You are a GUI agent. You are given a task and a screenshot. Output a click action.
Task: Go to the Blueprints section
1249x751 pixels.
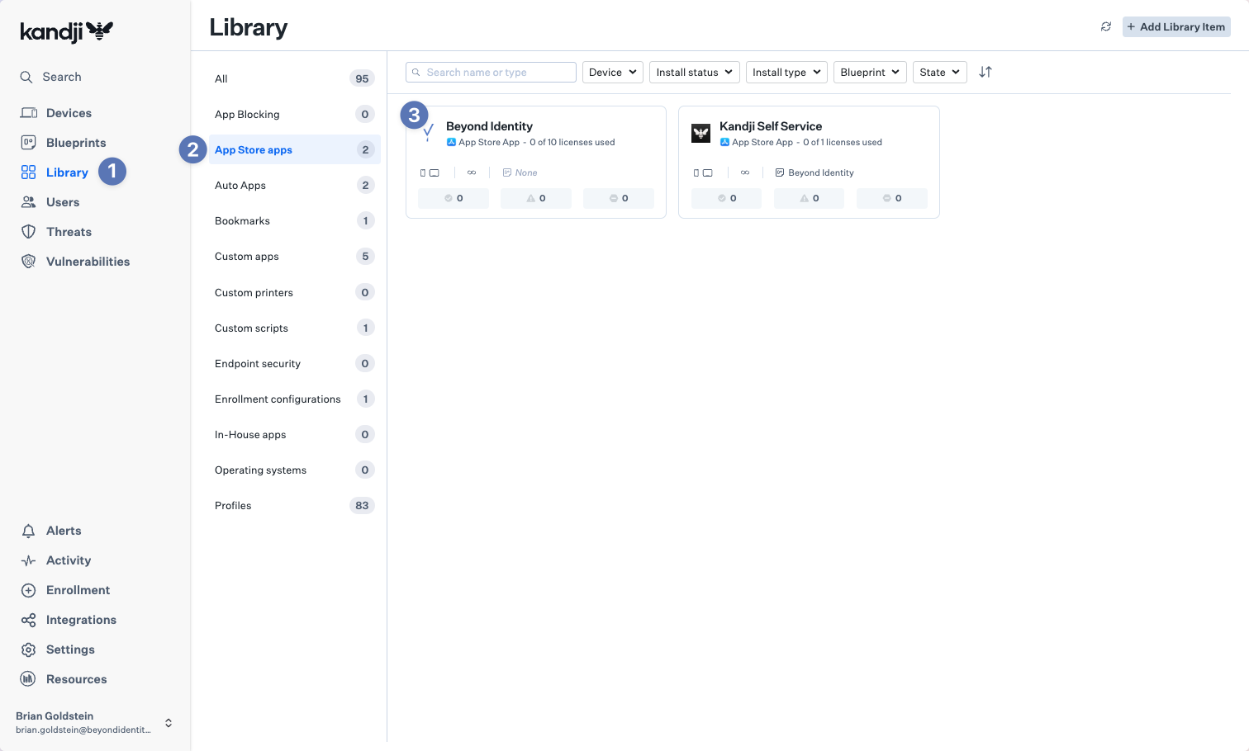[x=76, y=143]
